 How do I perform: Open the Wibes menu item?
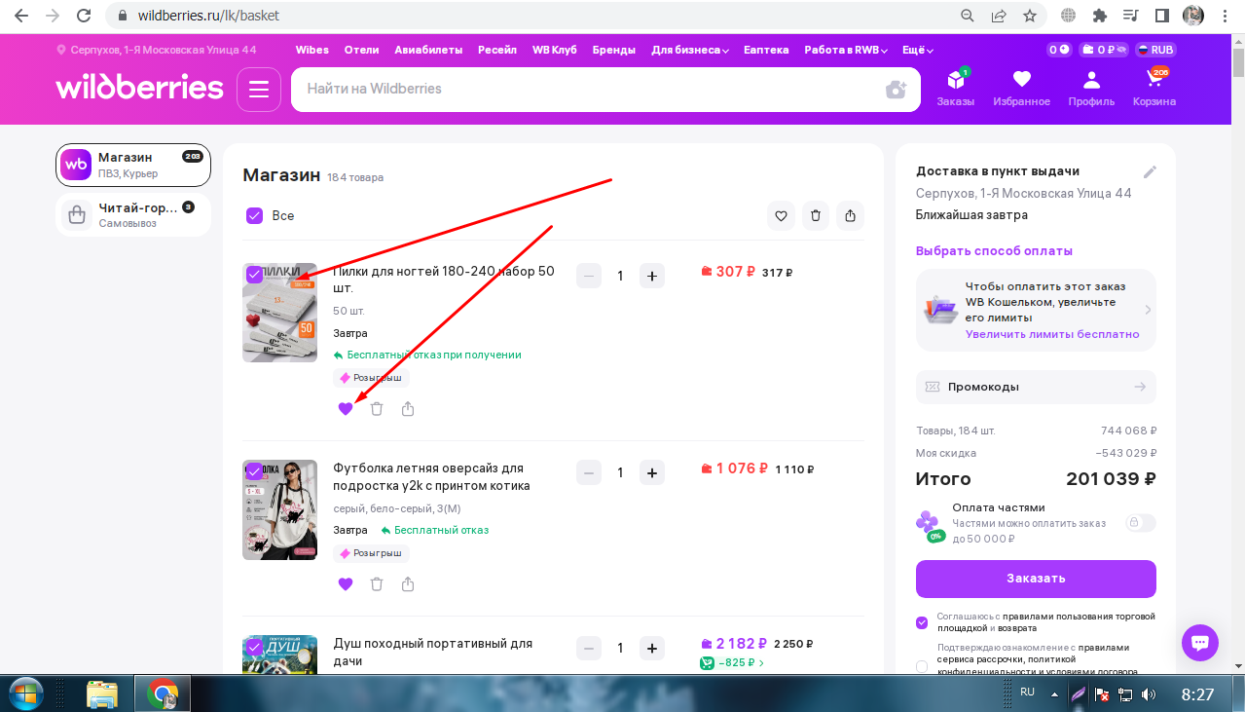pyautogui.click(x=312, y=50)
